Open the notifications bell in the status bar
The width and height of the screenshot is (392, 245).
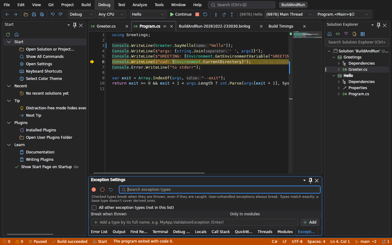[x=386, y=241]
